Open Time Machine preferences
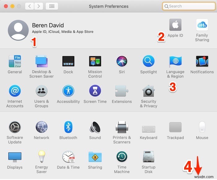 pyautogui.click(x=122, y=156)
